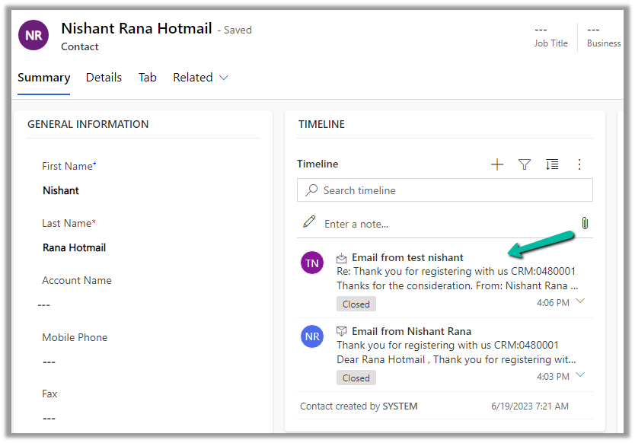Viewport: 635px width, 443px height.
Task: Expand the 4:03 PM email entry chevron
Action: tap(581, 375)
